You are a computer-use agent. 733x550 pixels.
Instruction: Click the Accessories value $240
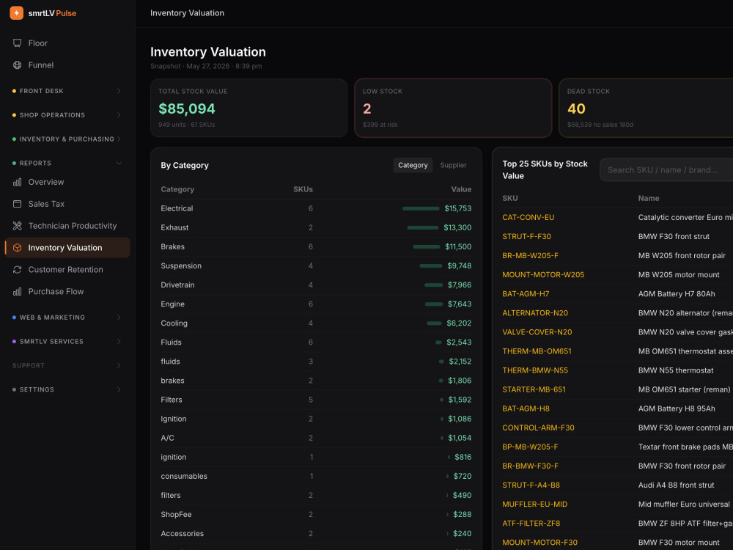tap(463, 534)
